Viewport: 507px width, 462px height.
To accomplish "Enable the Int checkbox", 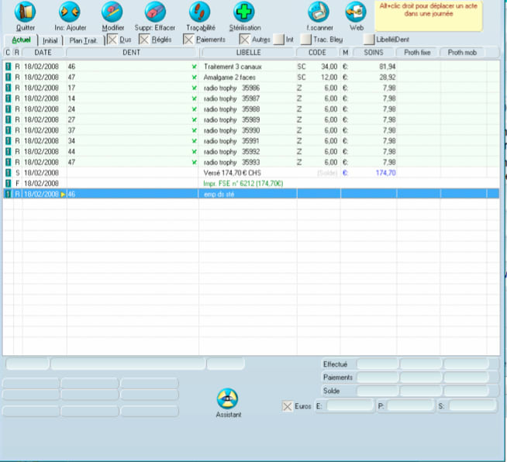I will pos(279,39).
